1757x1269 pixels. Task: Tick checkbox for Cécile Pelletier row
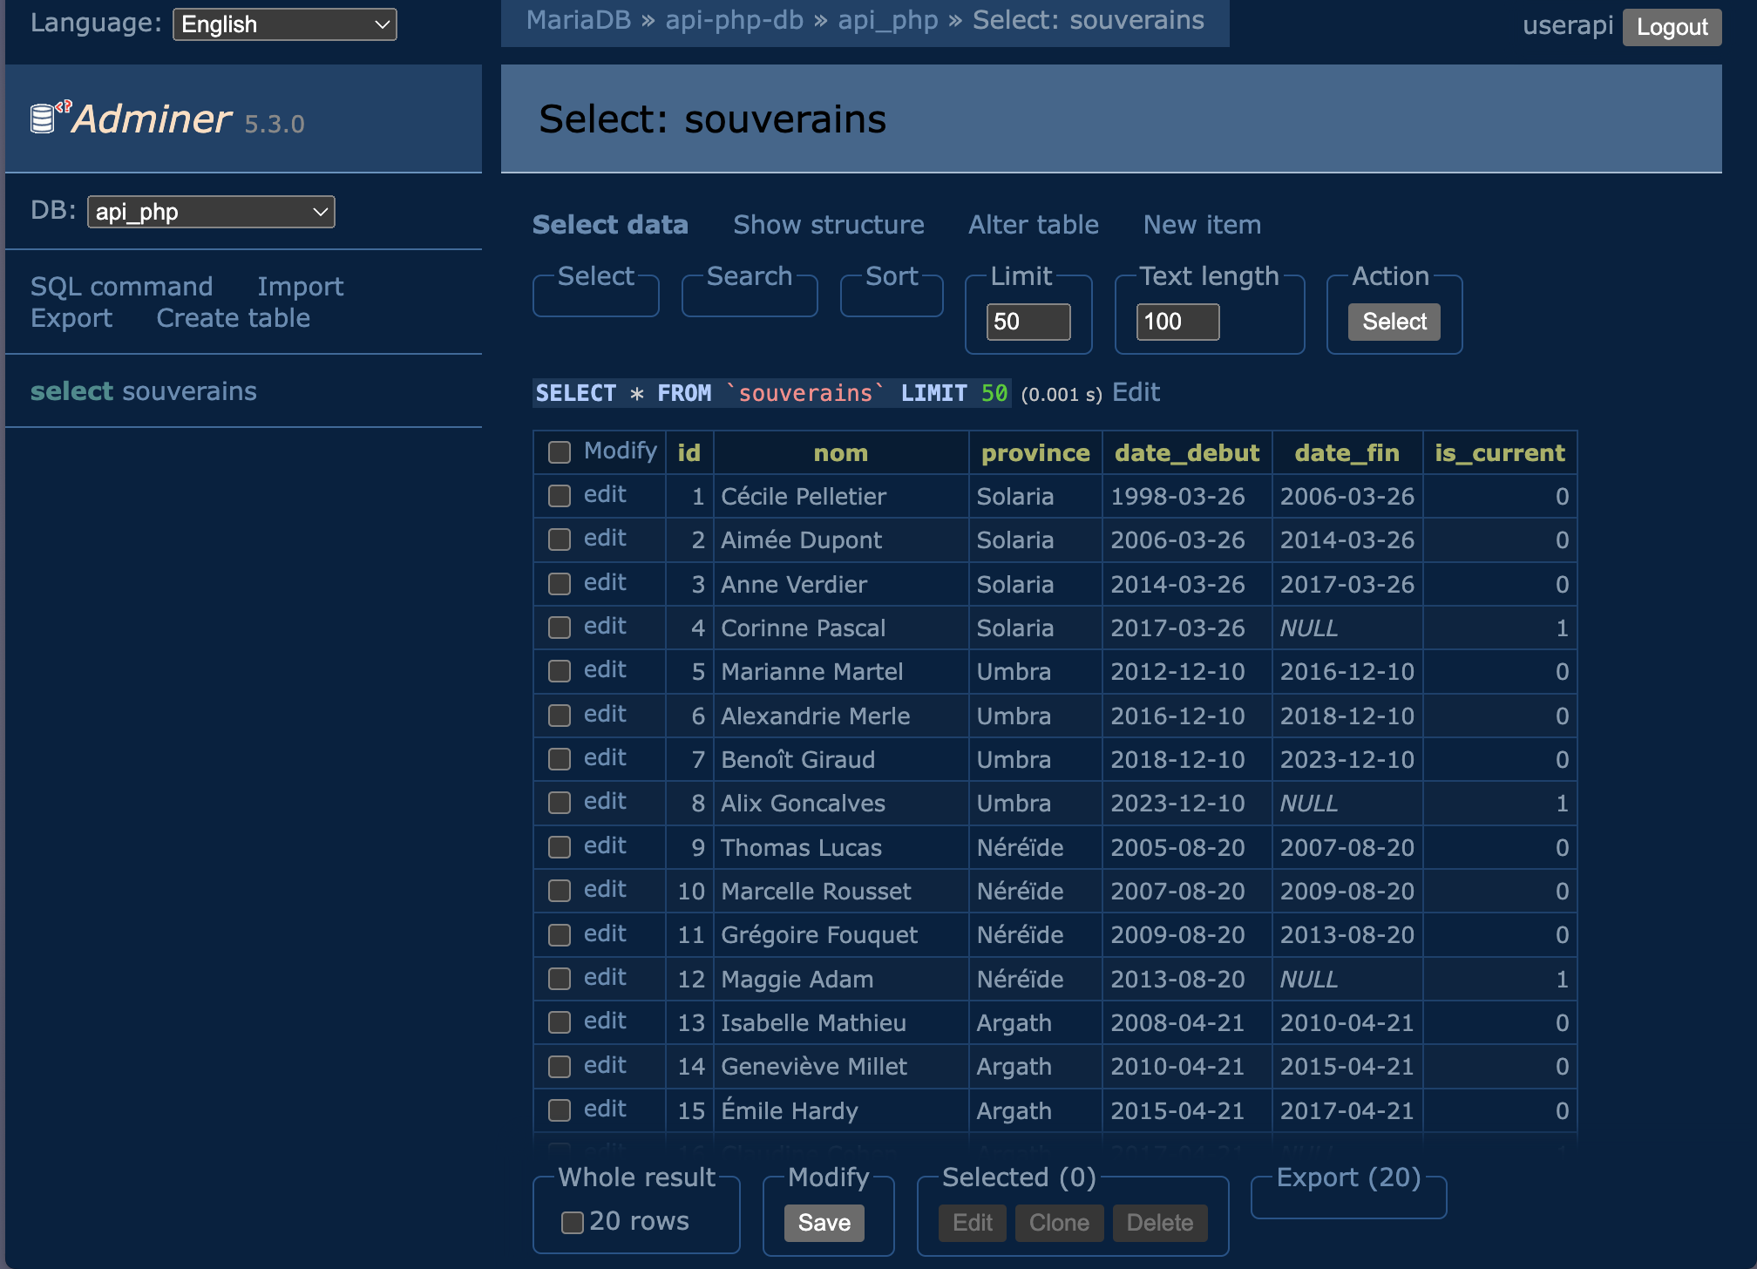[x=560, y=496]
